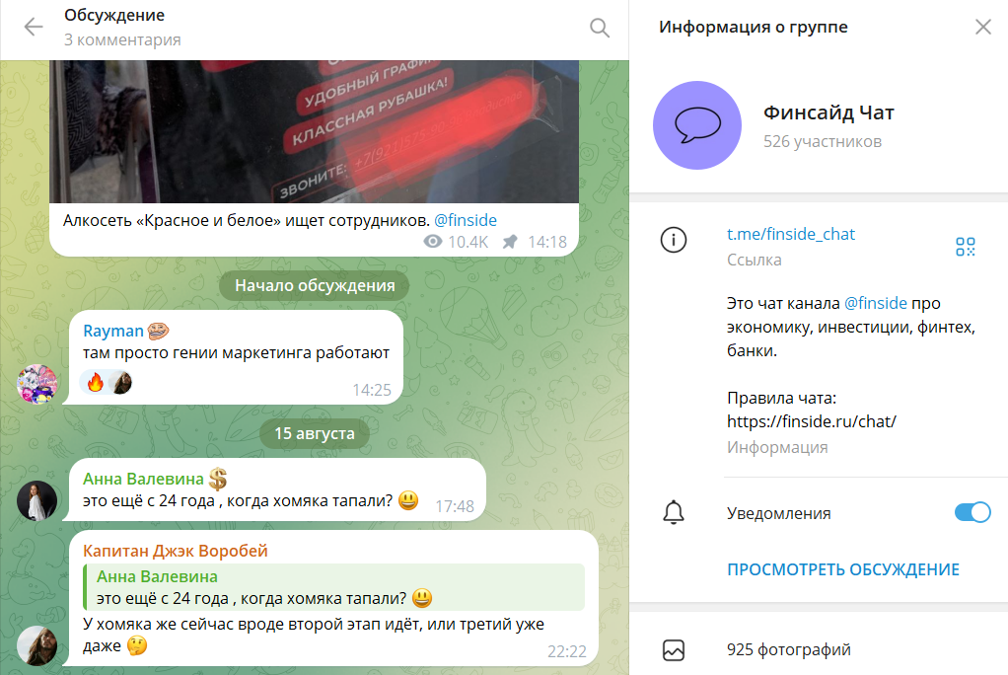This screenshot has width=1008, height=675.
Task: Open the Красное и белое post image
Action: coord(314,132)
